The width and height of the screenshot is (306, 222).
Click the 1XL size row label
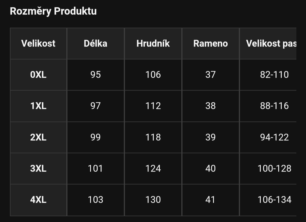point(38,106)
